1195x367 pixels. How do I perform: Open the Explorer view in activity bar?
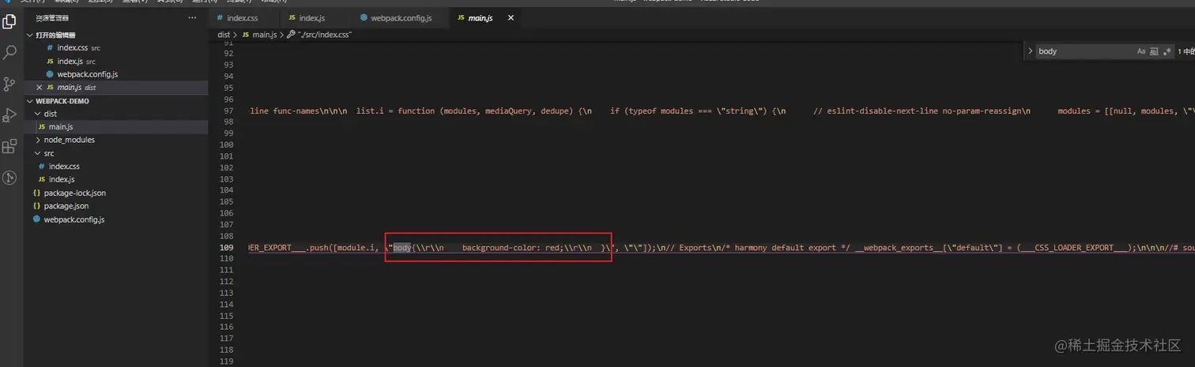click(x=9, y=21)
